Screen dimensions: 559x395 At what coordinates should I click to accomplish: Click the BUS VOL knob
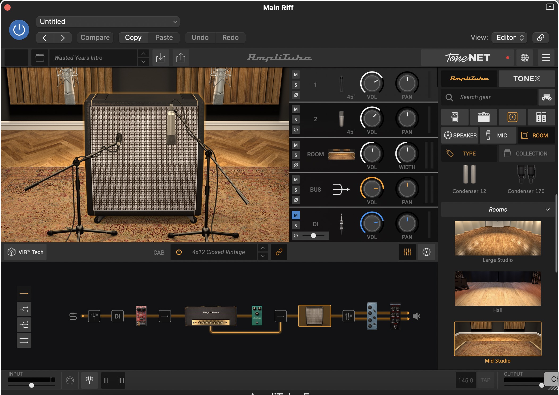[x=372, y=188]
